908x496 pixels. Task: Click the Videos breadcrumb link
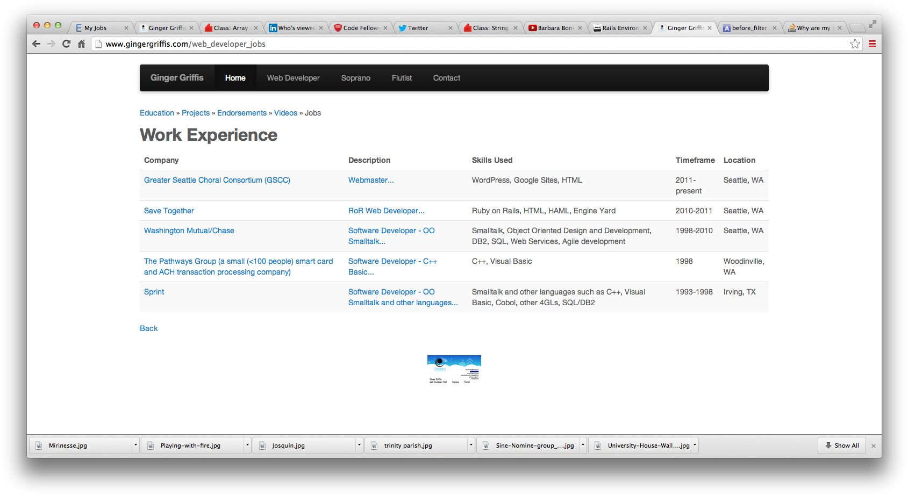click(285, 113)
